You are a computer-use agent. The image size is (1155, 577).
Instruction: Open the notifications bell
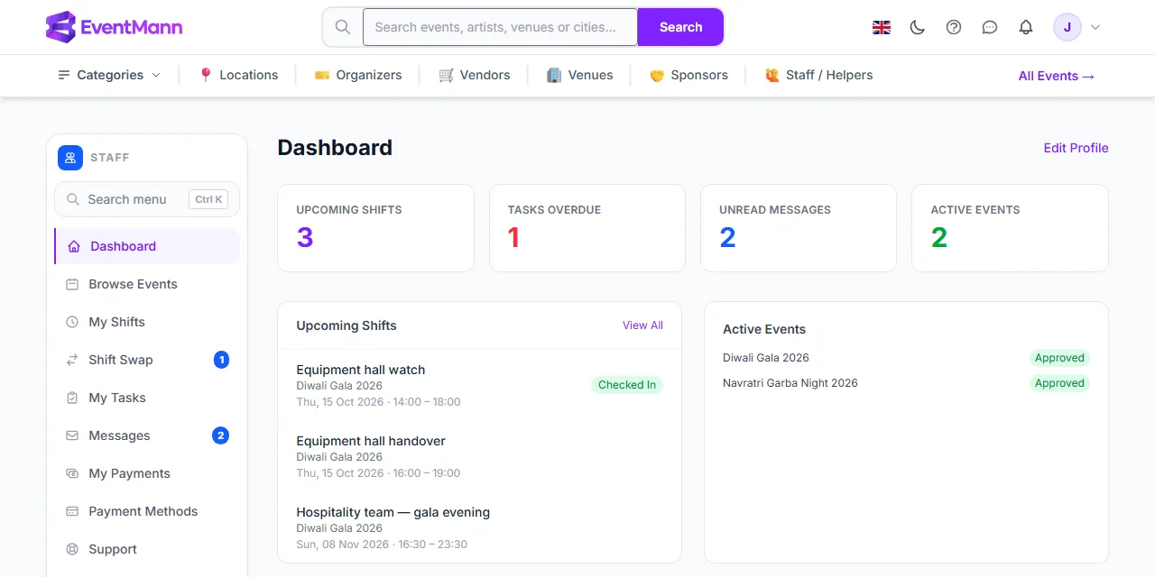click(x=1026, y=27)
